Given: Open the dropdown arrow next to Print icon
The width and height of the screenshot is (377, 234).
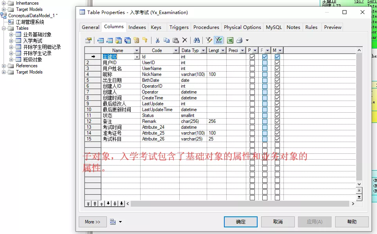Looking at the screenshot, I should (x=247, y=40).
